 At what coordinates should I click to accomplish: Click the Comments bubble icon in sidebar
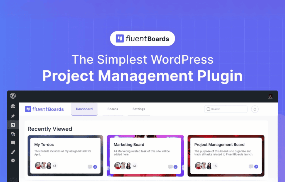click(13, 143)
